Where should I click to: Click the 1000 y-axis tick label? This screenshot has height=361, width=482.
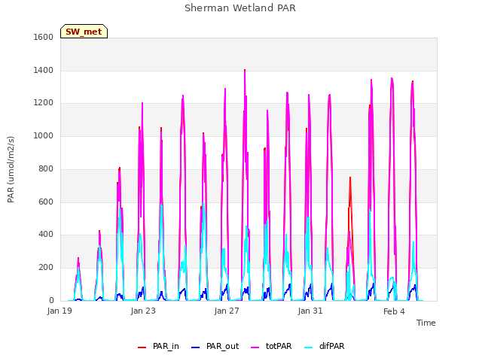click(44, 135)
